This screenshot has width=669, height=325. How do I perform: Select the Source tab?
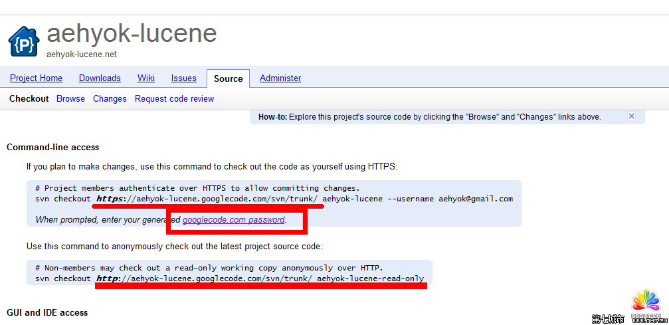pyautogui.click(x=228, y=78)
